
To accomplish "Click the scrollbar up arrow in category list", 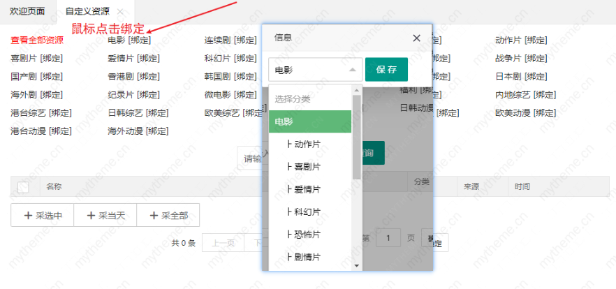I will [356, 89].
